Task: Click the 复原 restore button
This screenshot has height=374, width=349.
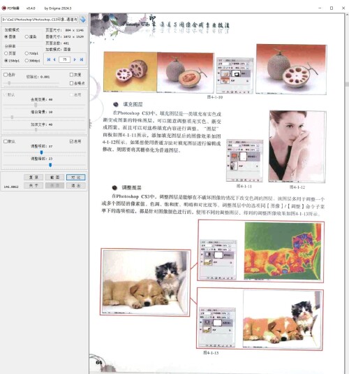Action: [x=34, y=178]
